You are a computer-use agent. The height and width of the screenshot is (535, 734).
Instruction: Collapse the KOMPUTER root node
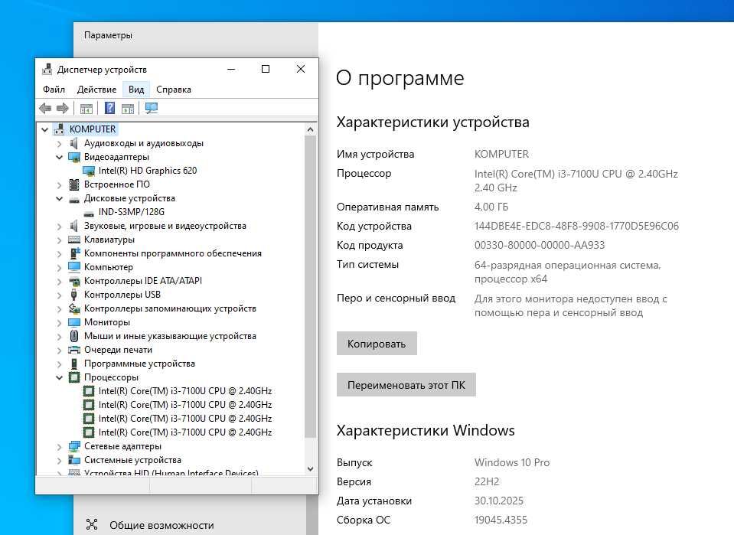(x=45, y=129)
